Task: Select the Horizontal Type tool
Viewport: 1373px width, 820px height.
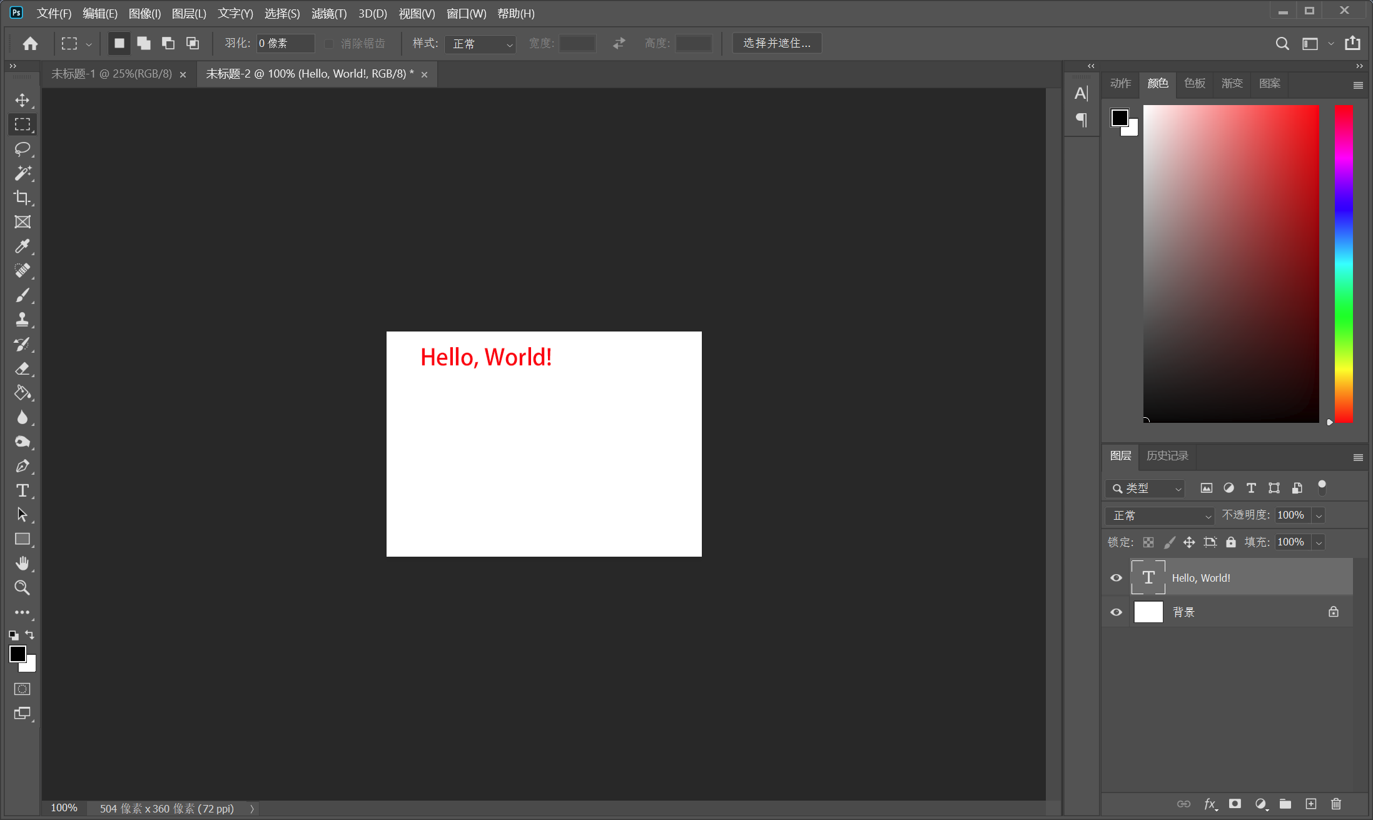Action: click(22, 490)
